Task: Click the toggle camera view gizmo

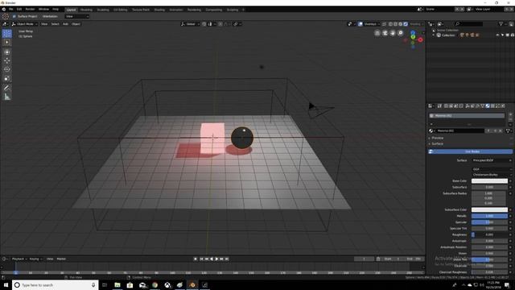Action: click(385, 33)
